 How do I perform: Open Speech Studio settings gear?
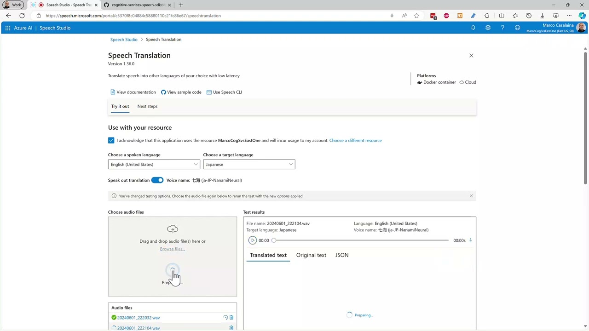click(488, 28)
